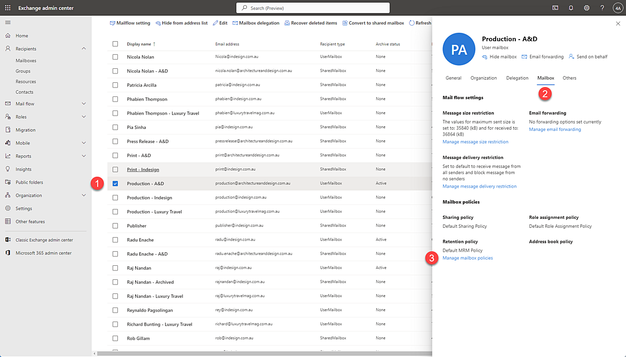Expand the Mobile section chevron

click(84, 143)
